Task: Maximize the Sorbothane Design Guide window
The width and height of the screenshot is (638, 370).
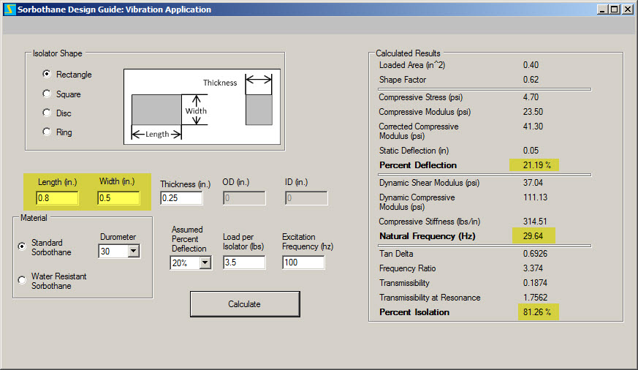Action: click(x=615, y=10)
